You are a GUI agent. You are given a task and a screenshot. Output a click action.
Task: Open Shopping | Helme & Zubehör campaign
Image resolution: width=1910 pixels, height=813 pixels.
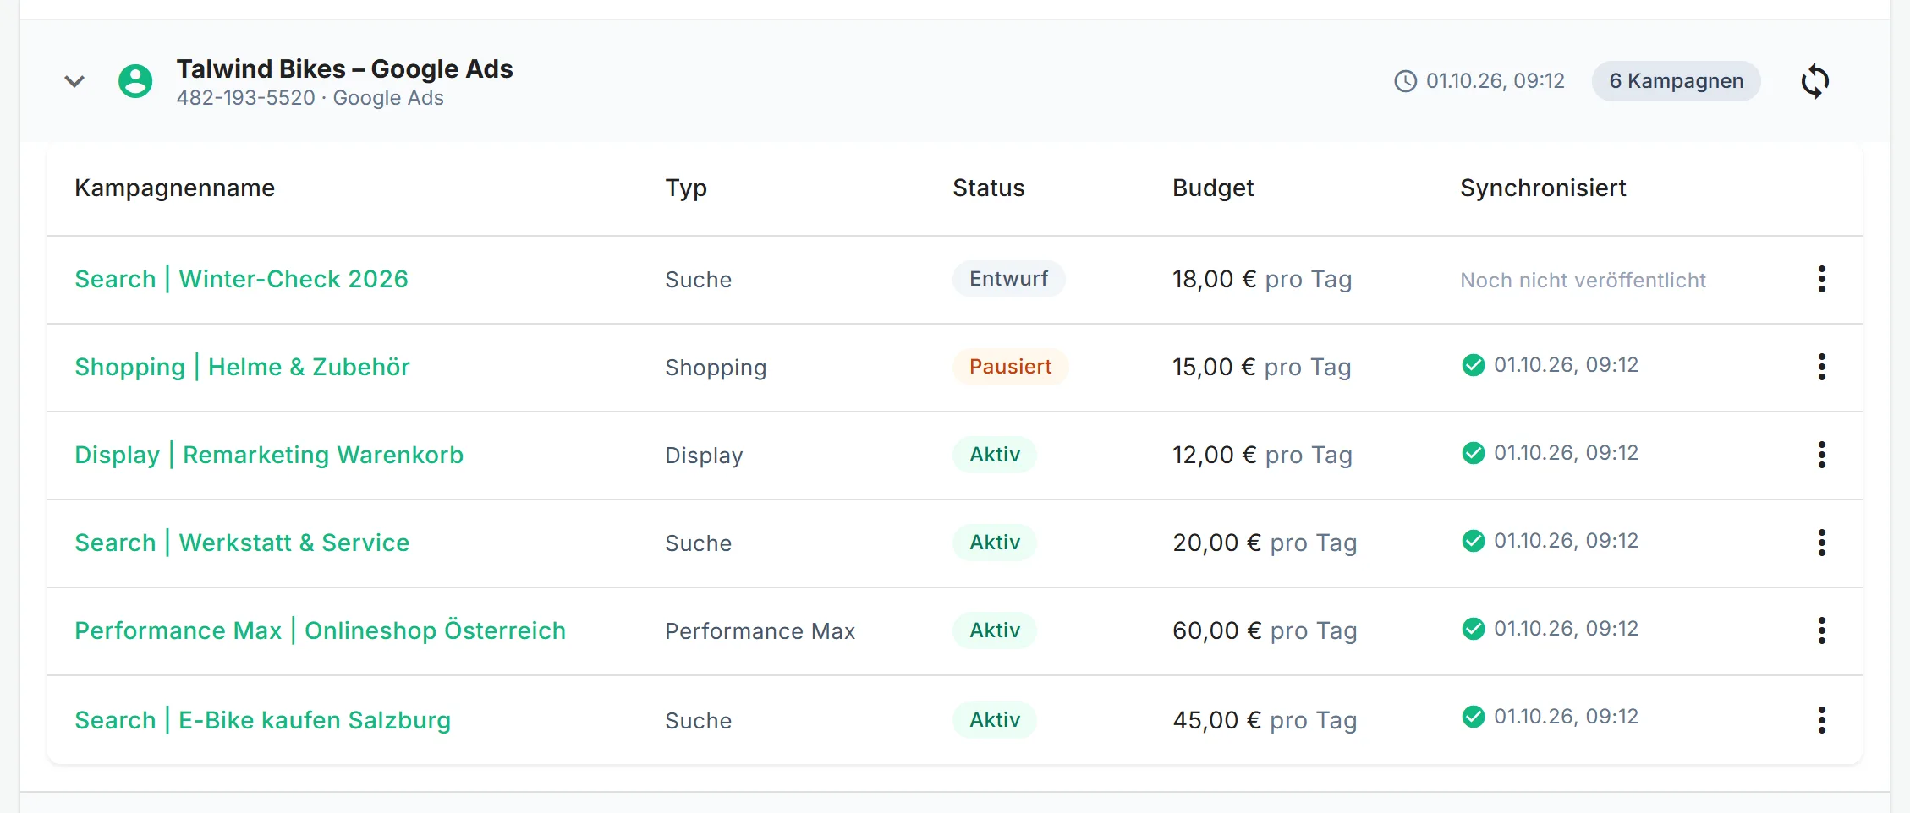coord(242,367)
